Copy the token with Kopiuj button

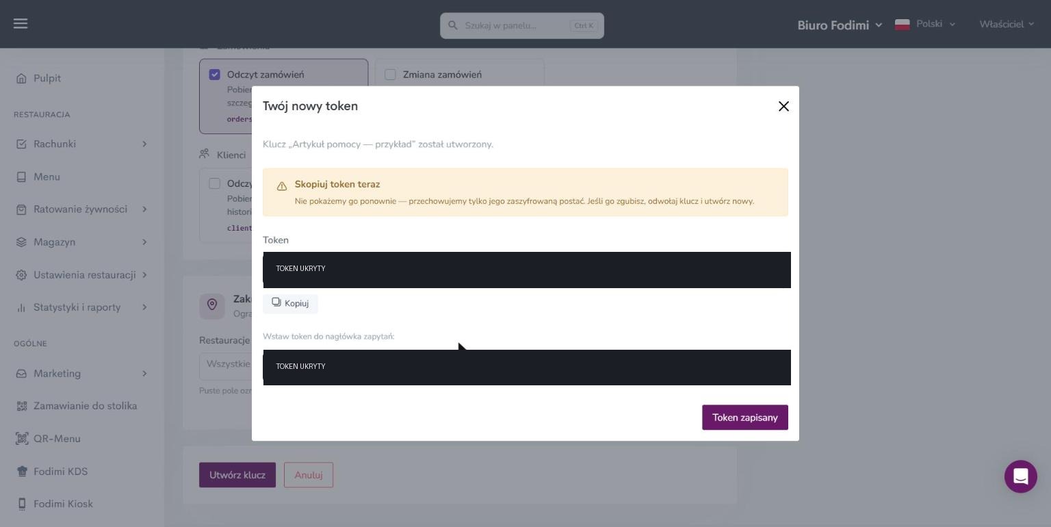[290, 303]
